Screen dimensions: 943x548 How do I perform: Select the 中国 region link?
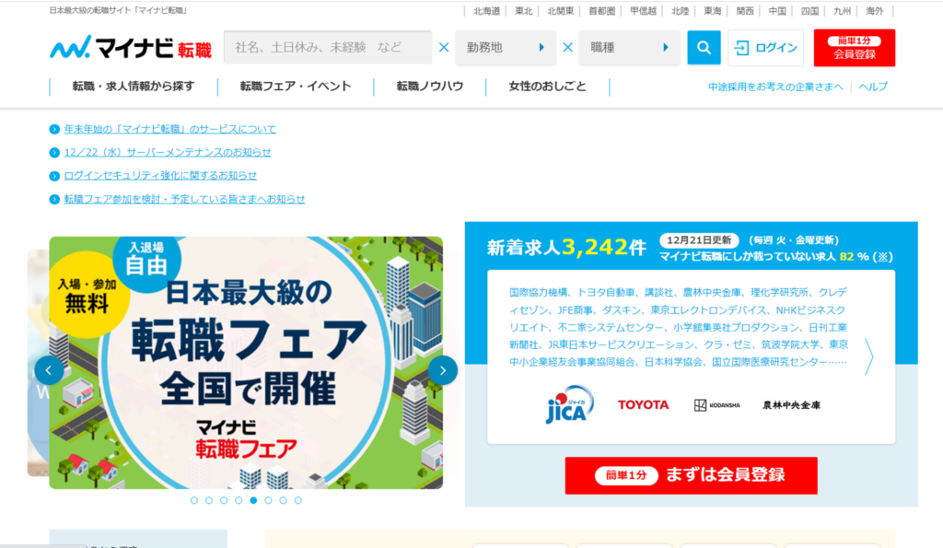(777, 11)
